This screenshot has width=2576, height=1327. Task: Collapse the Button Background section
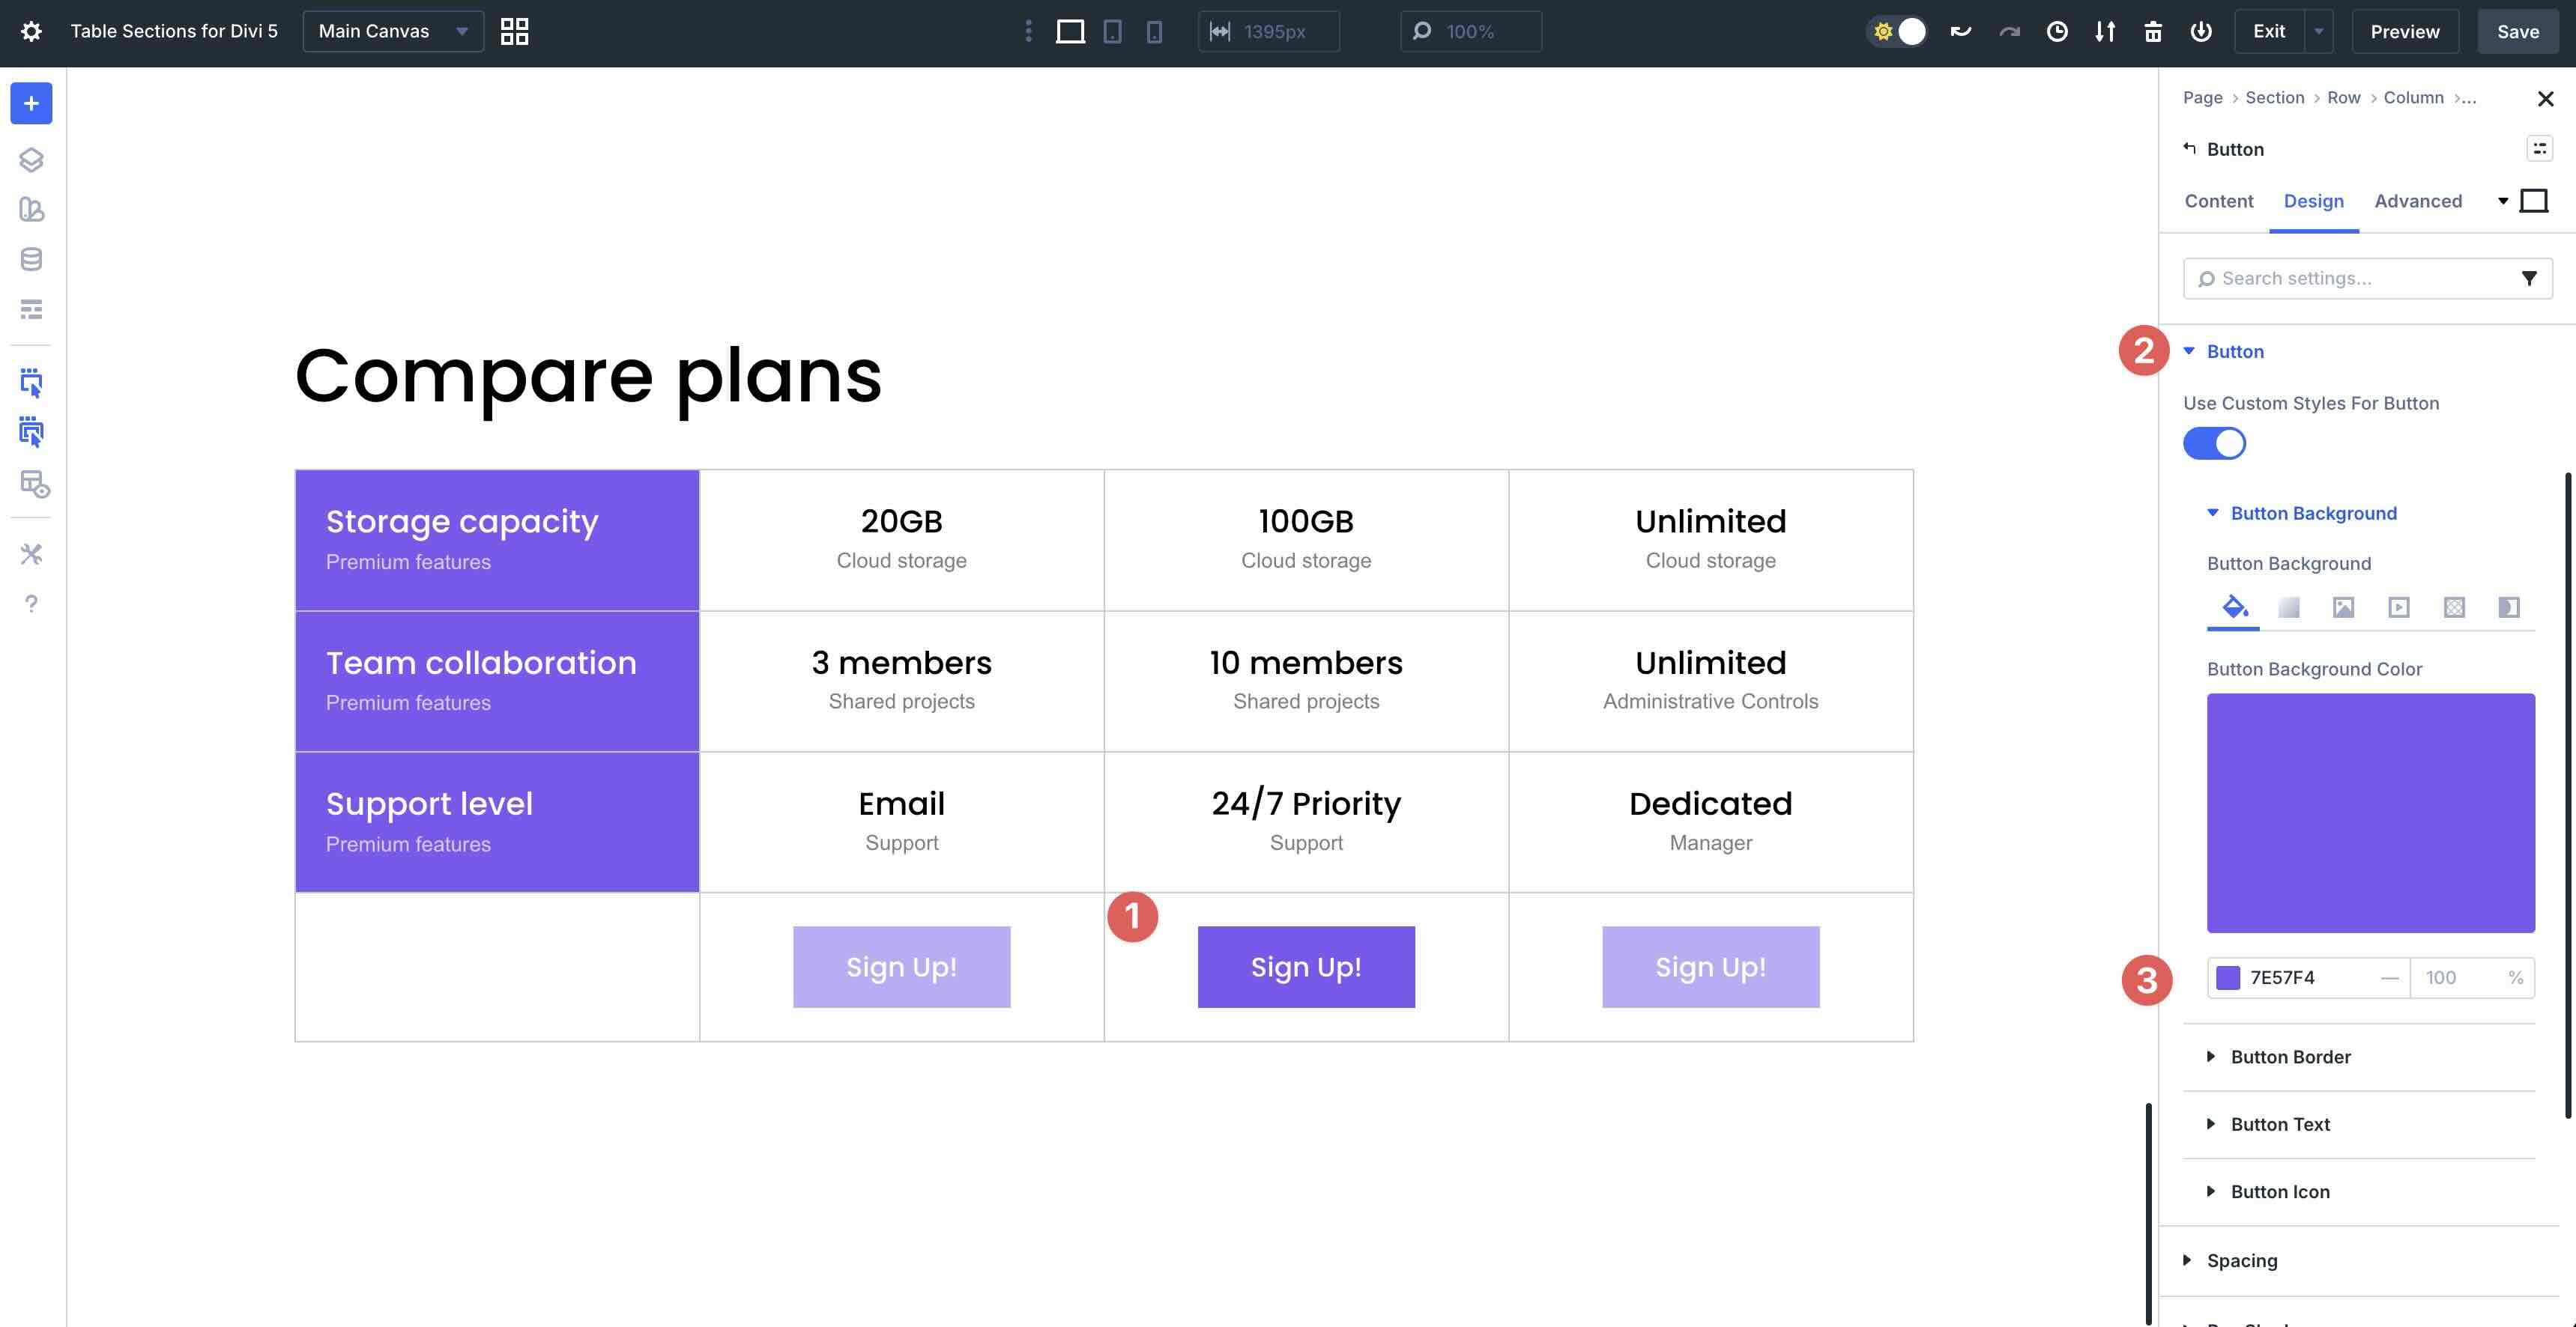coord(2313,513)
